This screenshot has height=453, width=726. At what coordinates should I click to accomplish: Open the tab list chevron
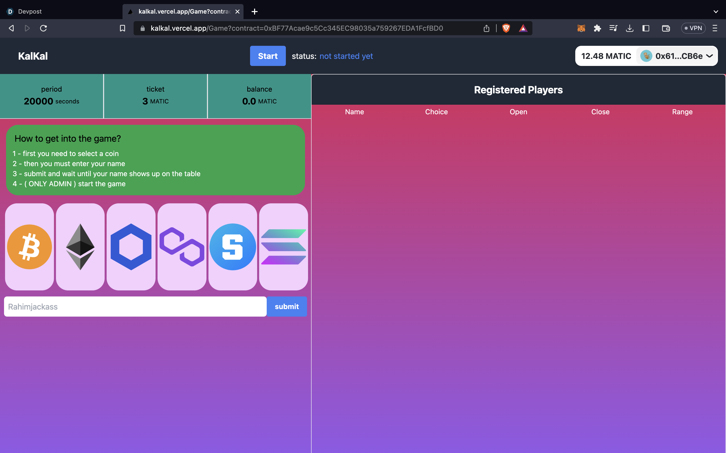point(715,12)
